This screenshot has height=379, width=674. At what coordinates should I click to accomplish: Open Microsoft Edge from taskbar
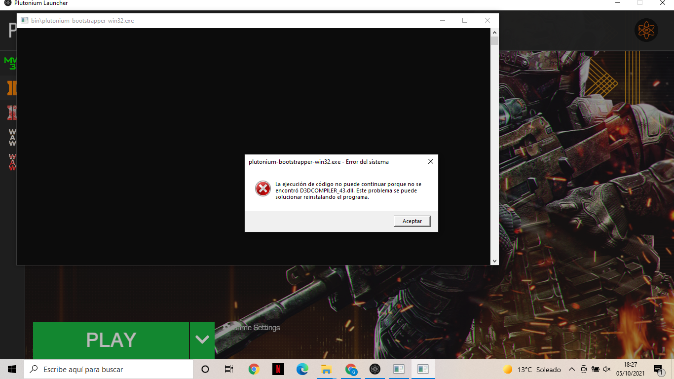(302, 369)
